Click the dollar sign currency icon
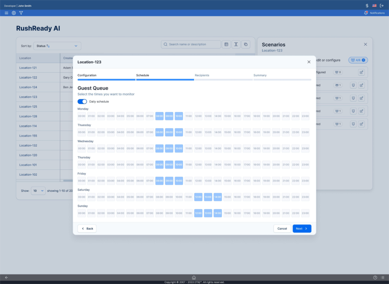The image size is (389, 284). click(x=367, y=5)
